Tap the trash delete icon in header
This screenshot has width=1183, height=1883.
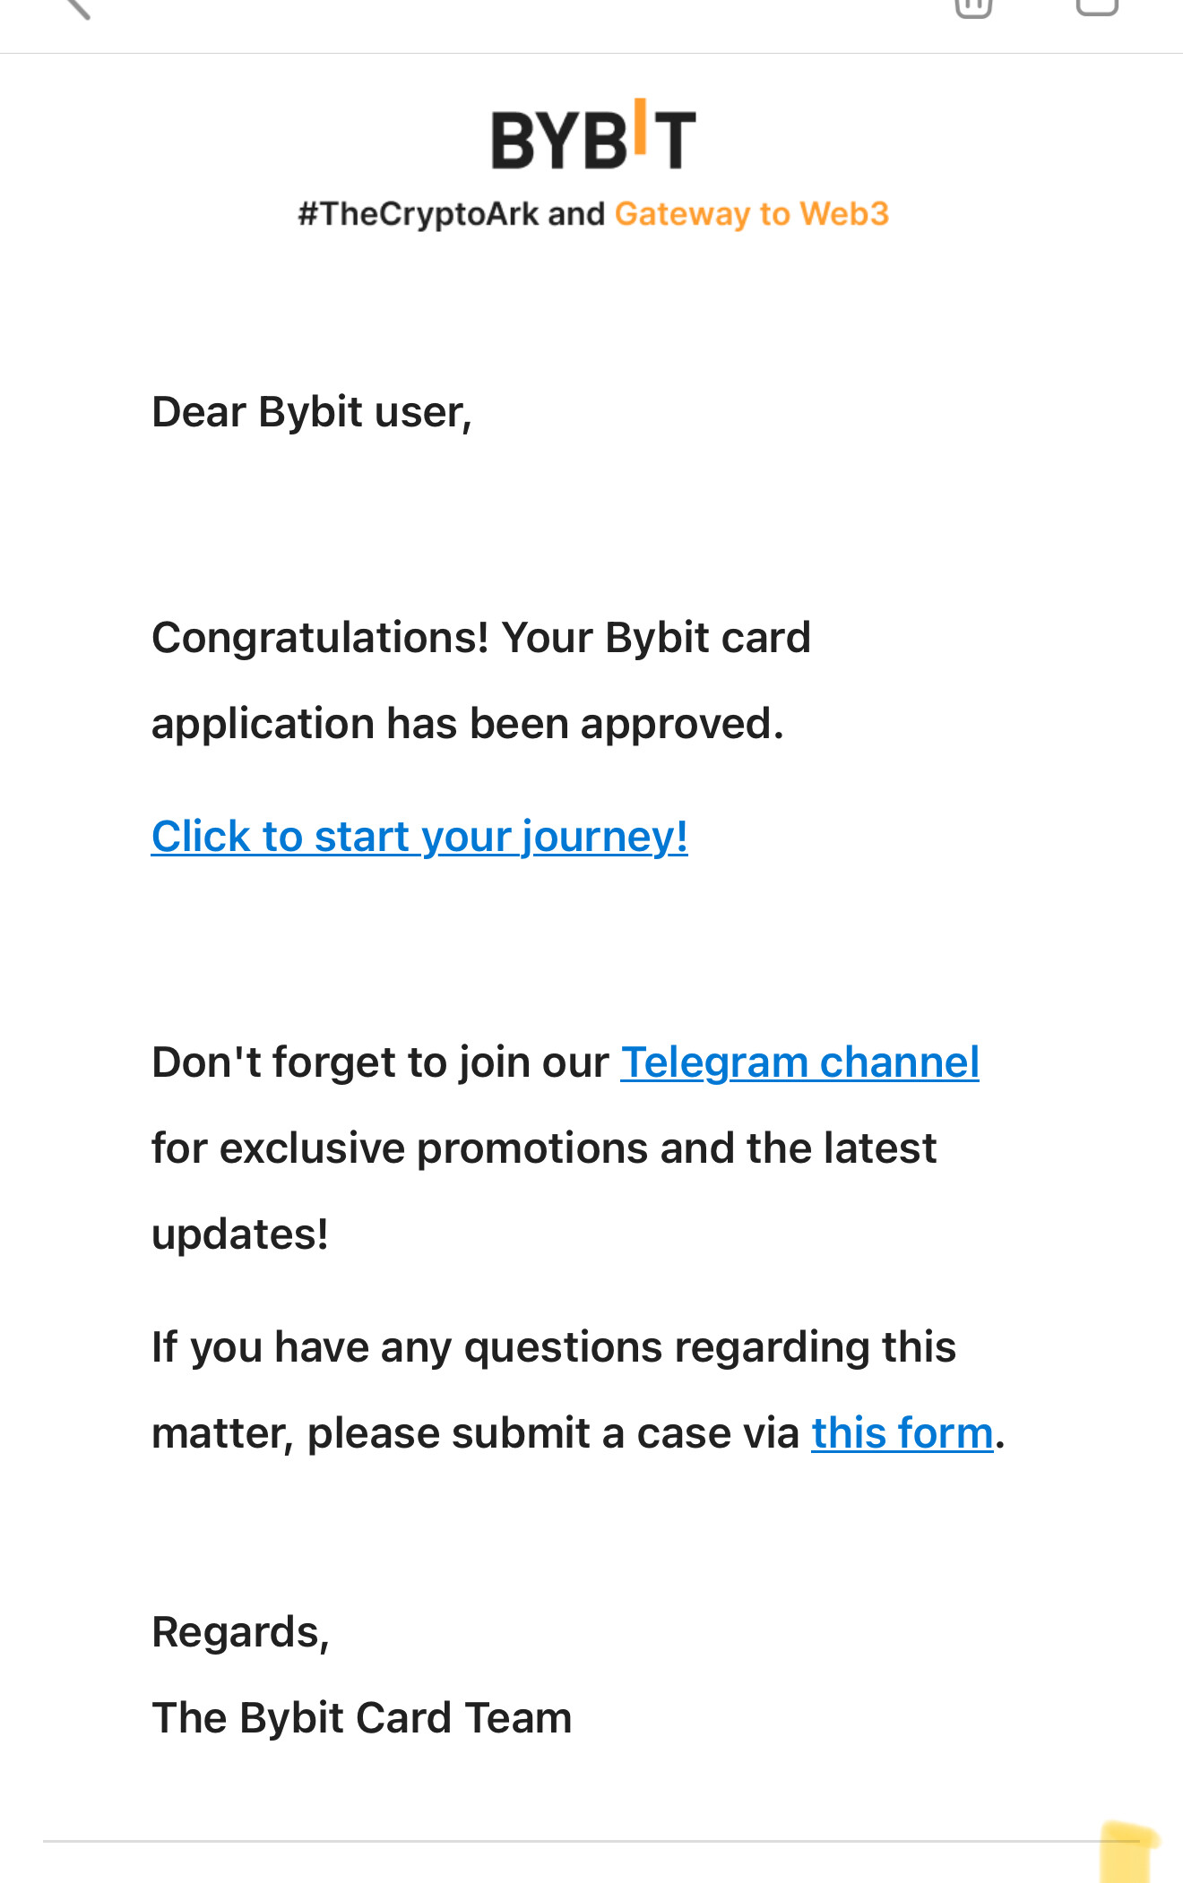(x=973, y=7)
